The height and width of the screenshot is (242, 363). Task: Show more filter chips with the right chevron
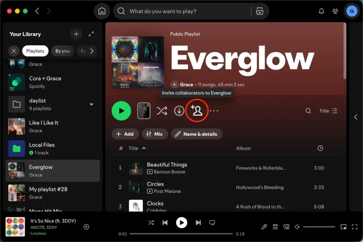(x=92, y=51)
